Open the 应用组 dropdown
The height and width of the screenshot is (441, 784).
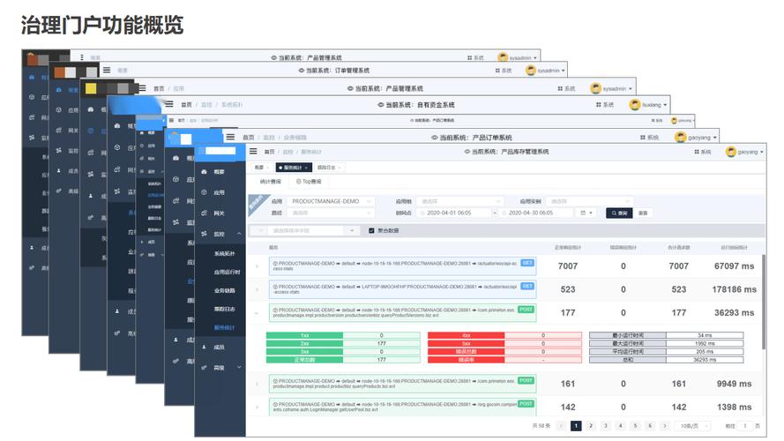tap(459, 201)
